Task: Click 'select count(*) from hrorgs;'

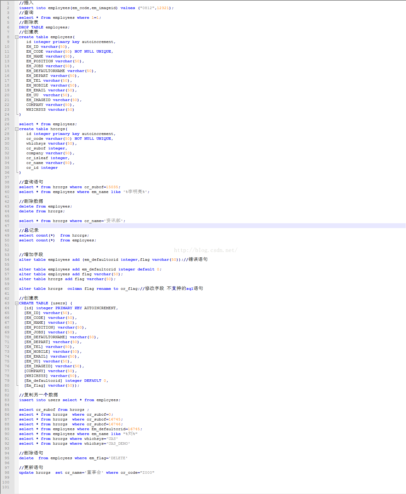Action: click(x=54, y=235)
